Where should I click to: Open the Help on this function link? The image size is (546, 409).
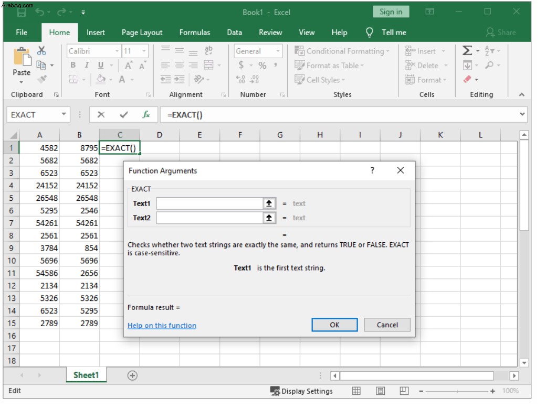click(x=162, y=326)
